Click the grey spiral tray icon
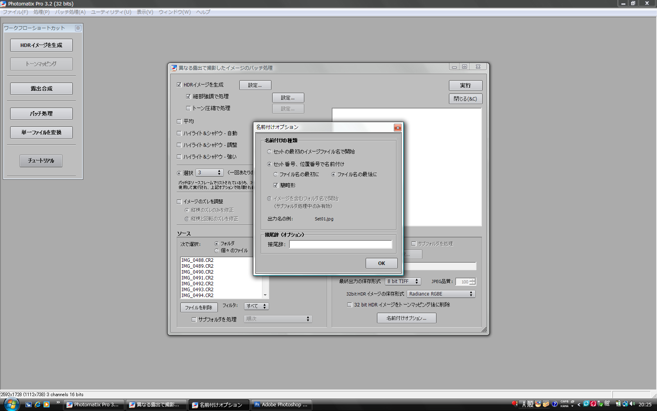657x411 pixels. coord(607,404)
